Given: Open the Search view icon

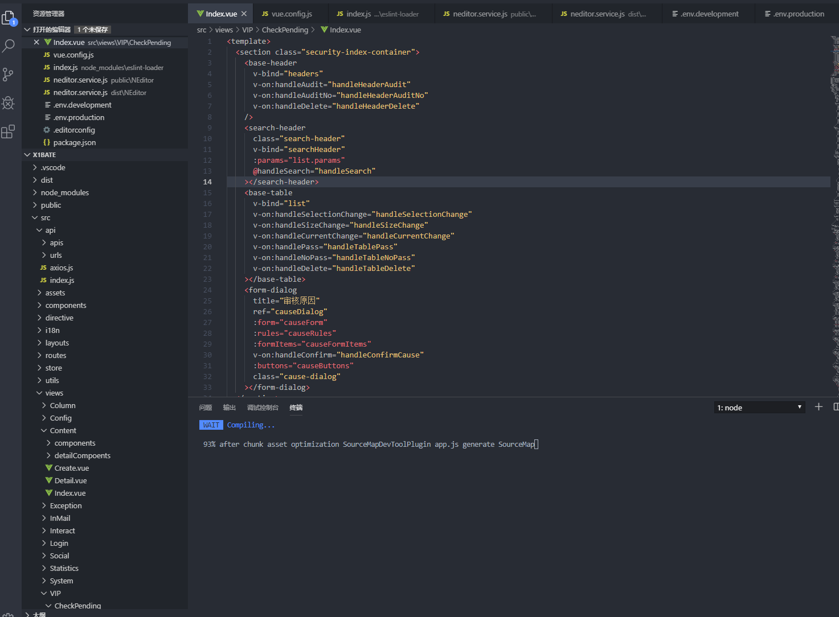Looking at the screenshot, I should click(9, 46).
